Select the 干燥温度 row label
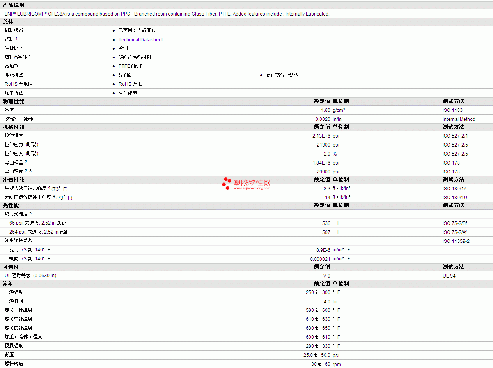Image resolution: width=493 pixels, height=368 pixels. tap(14, 292)
